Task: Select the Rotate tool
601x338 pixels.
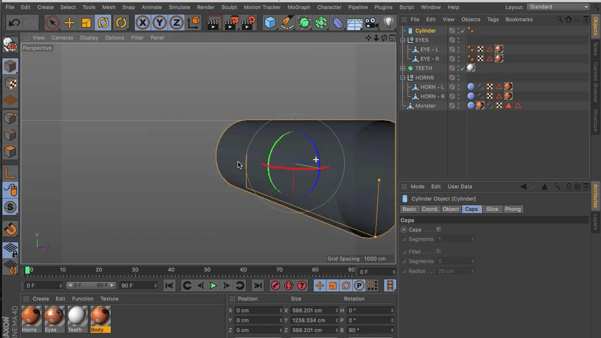Action: [103, 23]
